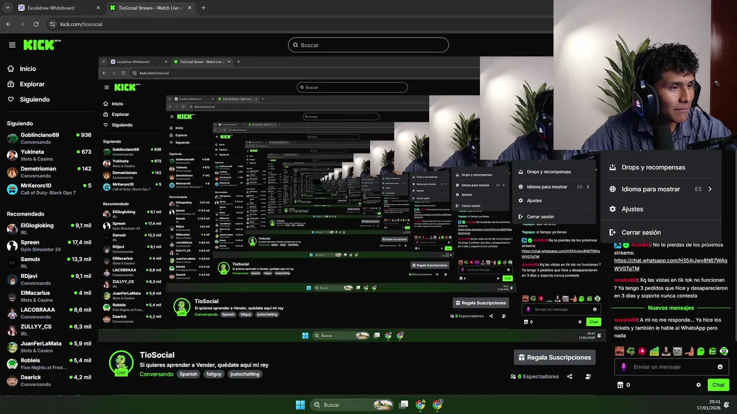This screenshot has height=414, width=737.
Task: Insert the green ghost emote in the largest emote row
Action: 701,351
